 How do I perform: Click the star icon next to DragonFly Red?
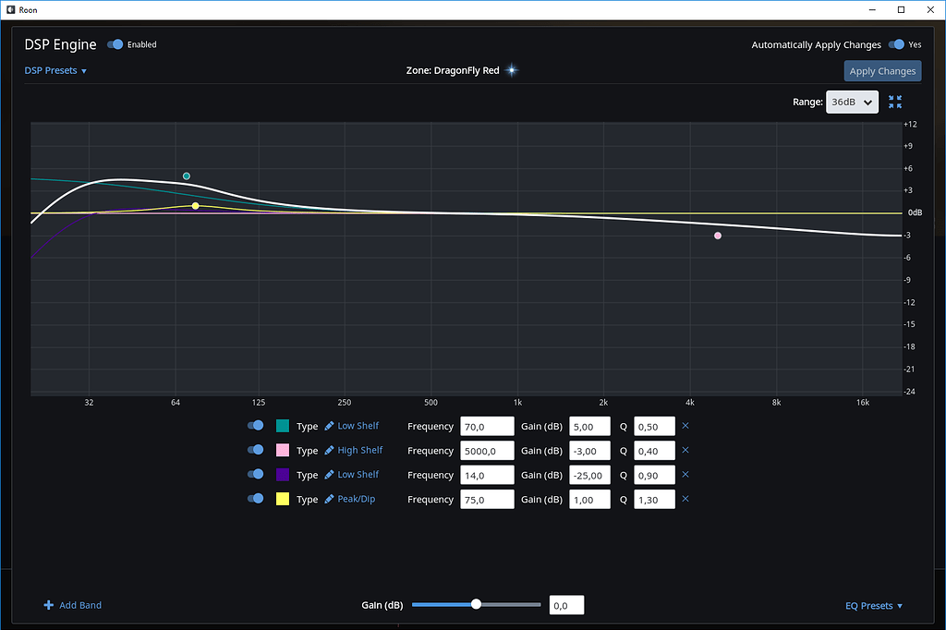point(512,69)
